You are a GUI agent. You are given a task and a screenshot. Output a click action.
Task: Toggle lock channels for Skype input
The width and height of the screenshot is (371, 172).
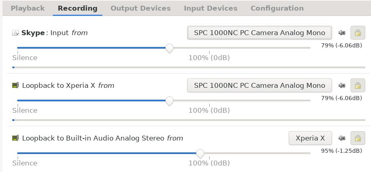point(358,33)
